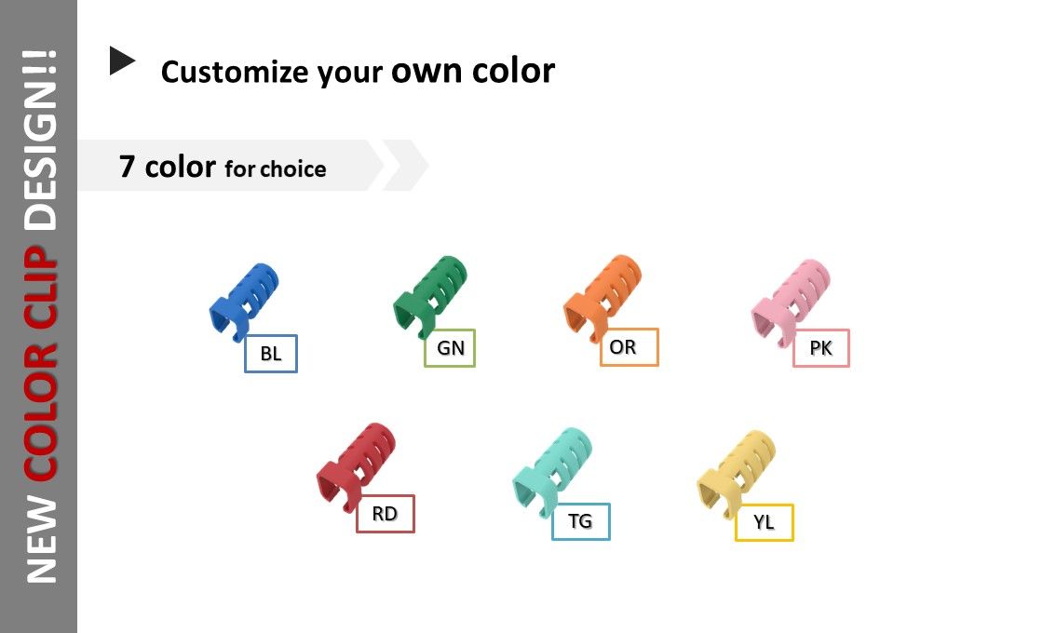This screenshot has height=633, width=1056.
Task: Click the black triangle bullet arrow
Action: (121, 61)
